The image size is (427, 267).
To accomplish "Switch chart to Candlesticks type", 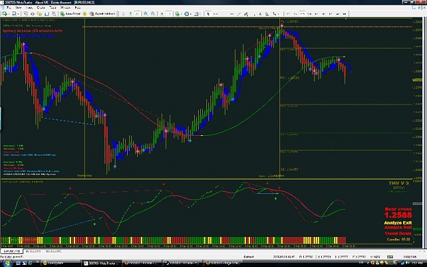I will [130, 14].
